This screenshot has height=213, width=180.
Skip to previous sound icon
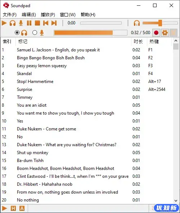click(46, 23)
